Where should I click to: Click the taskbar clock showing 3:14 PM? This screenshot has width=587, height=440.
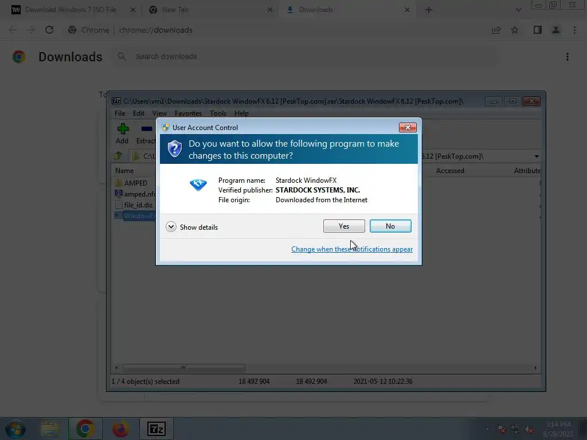pyautogui.click(x=558, y=429)
